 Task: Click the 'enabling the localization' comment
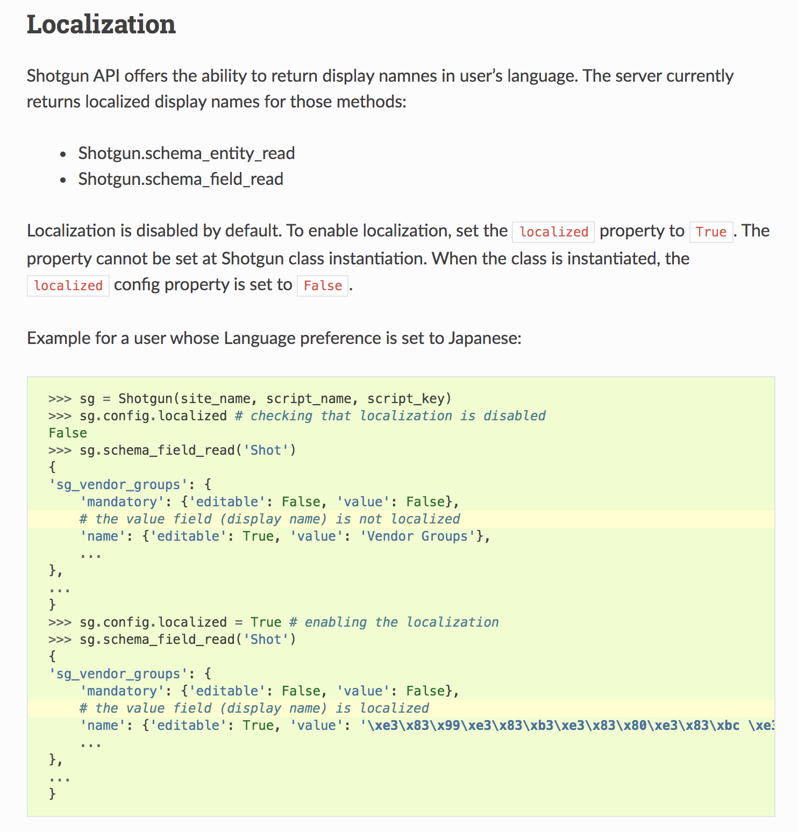394,622
